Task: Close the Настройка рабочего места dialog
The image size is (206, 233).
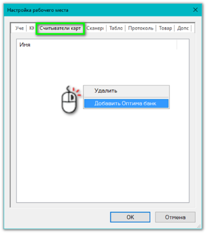Action: (x=195, y=10)
